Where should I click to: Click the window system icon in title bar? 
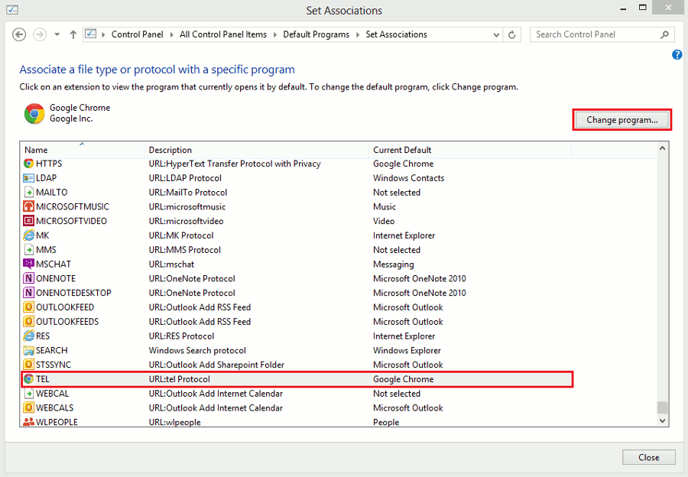point(12,10)
